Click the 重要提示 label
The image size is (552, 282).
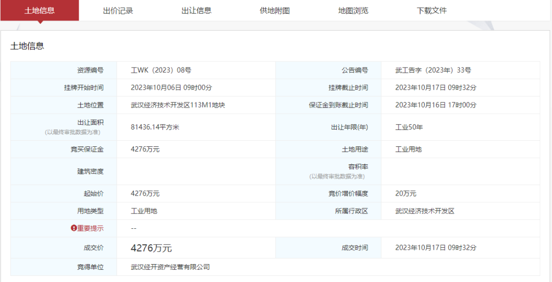[x=90, y=228]
